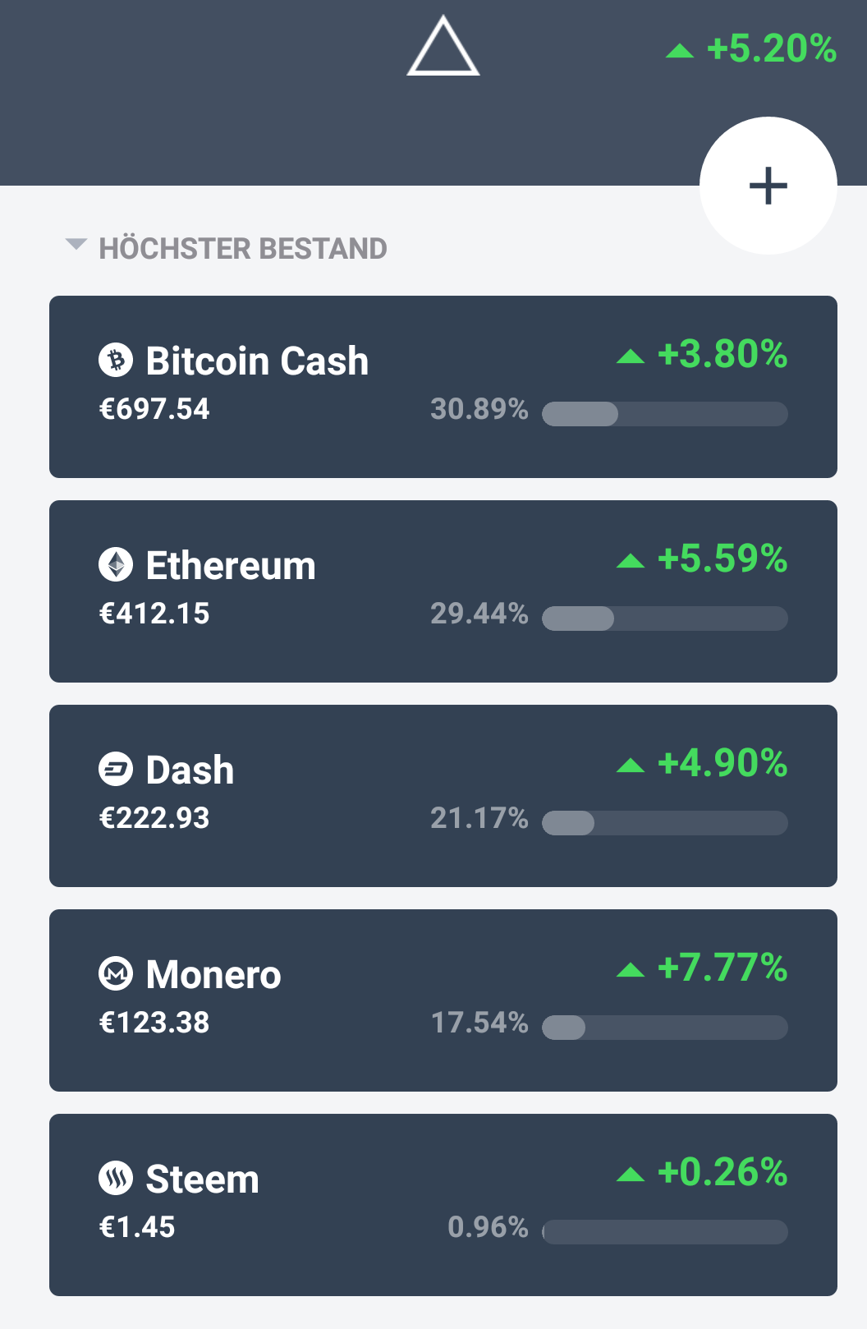Click the Dash coin icon

coord(116,769)
